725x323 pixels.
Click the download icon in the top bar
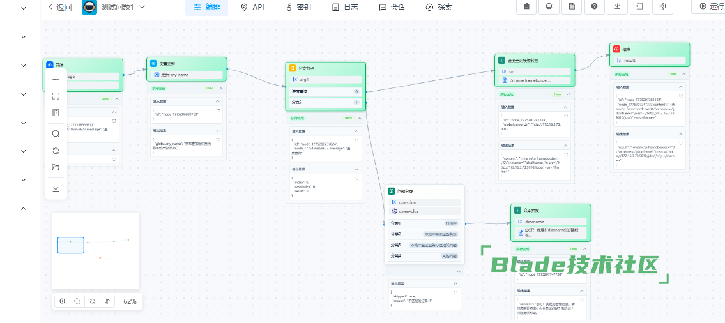pyautogui.click(x=617, y=6)
